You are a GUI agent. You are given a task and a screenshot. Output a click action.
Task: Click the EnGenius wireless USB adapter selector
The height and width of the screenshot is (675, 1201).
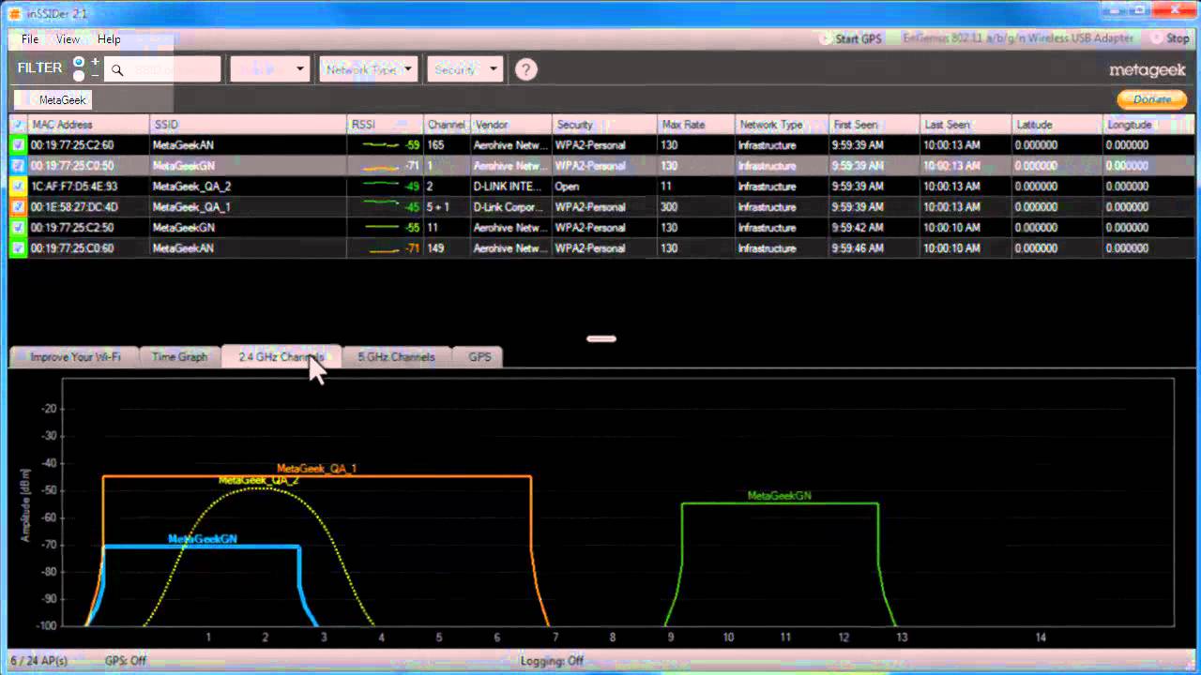pyautogui.click(x=1017, y=38)
